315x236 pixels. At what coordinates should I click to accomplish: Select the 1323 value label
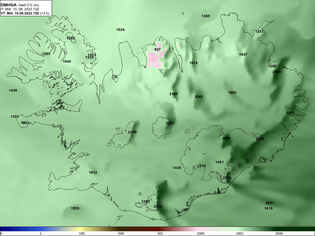[x=15, y=116]
